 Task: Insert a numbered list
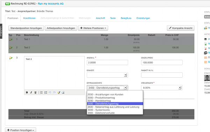[x=45, y=92]
